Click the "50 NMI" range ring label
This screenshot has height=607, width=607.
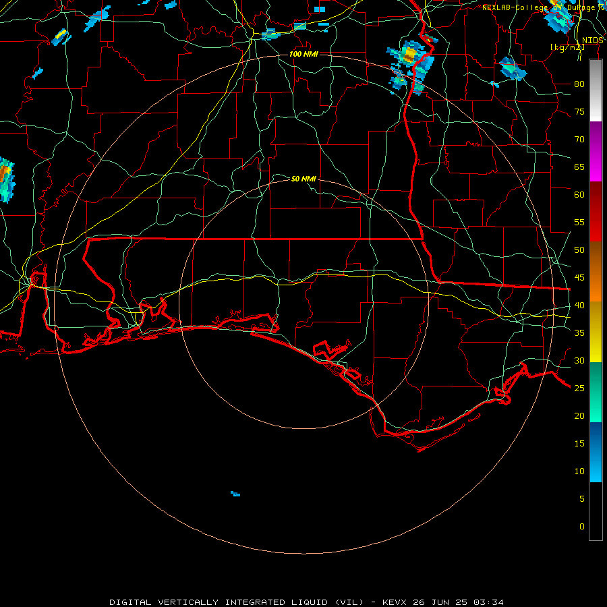(x=303, y=179)
